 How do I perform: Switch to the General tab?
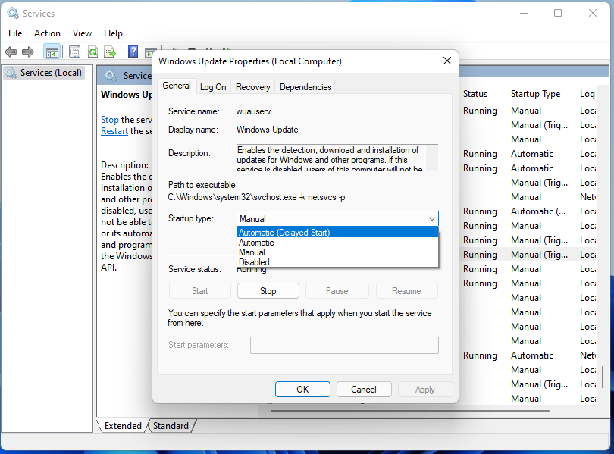176,86
